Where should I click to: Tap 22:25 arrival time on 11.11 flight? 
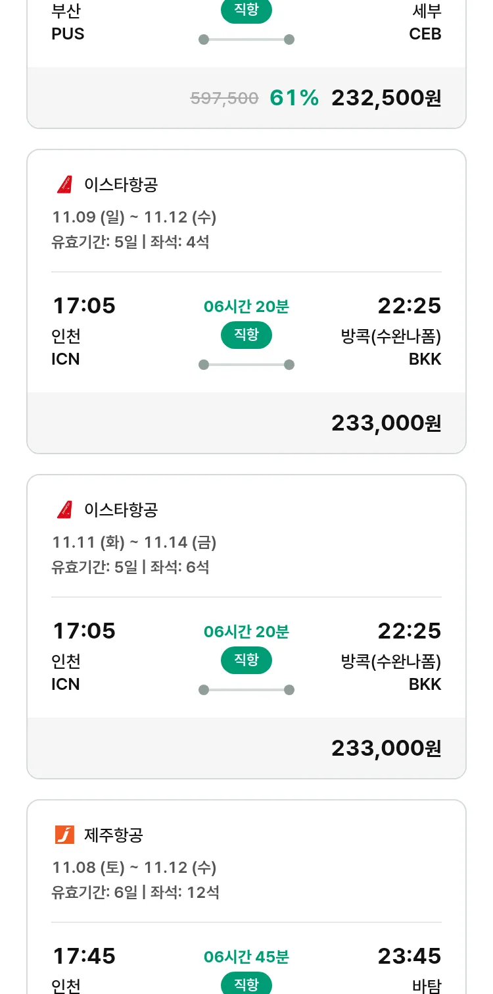click(409, 631)
